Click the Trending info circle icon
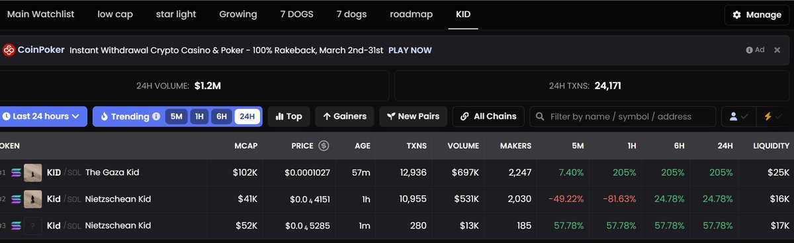Screen dimensions: 794x243 click(156, 117)
